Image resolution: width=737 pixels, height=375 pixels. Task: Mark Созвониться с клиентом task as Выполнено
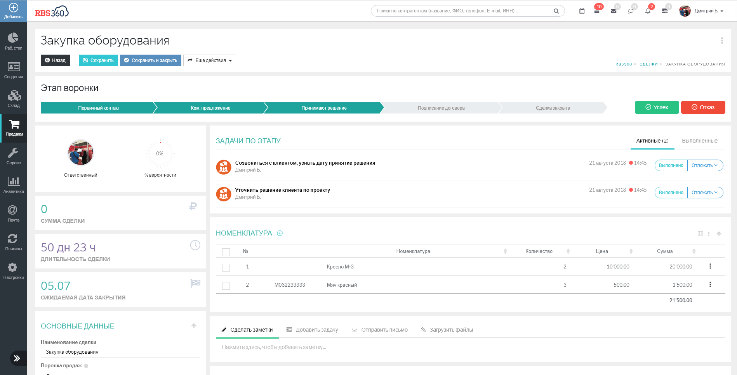[x=671, y=165]
